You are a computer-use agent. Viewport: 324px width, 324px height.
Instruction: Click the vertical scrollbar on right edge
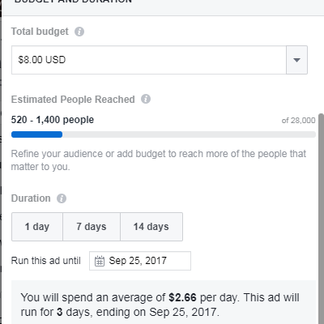pos(321,219)
